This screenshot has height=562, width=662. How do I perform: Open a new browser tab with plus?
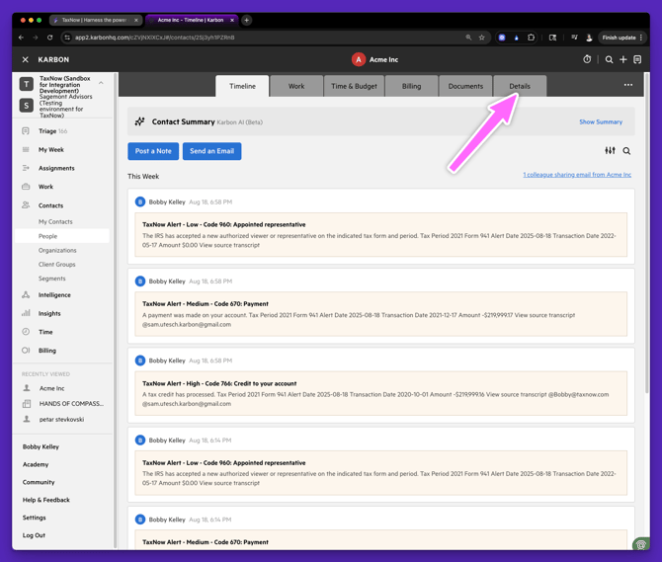click(x=247, y=20)
